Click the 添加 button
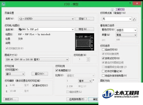Screen dimensions: 143x105 85,19
